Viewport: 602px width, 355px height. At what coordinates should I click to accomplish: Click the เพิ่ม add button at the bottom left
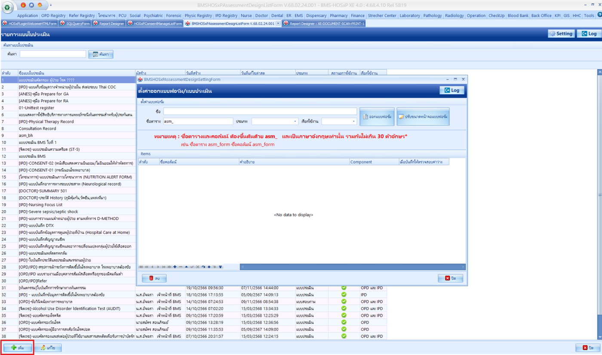(18, 348)
